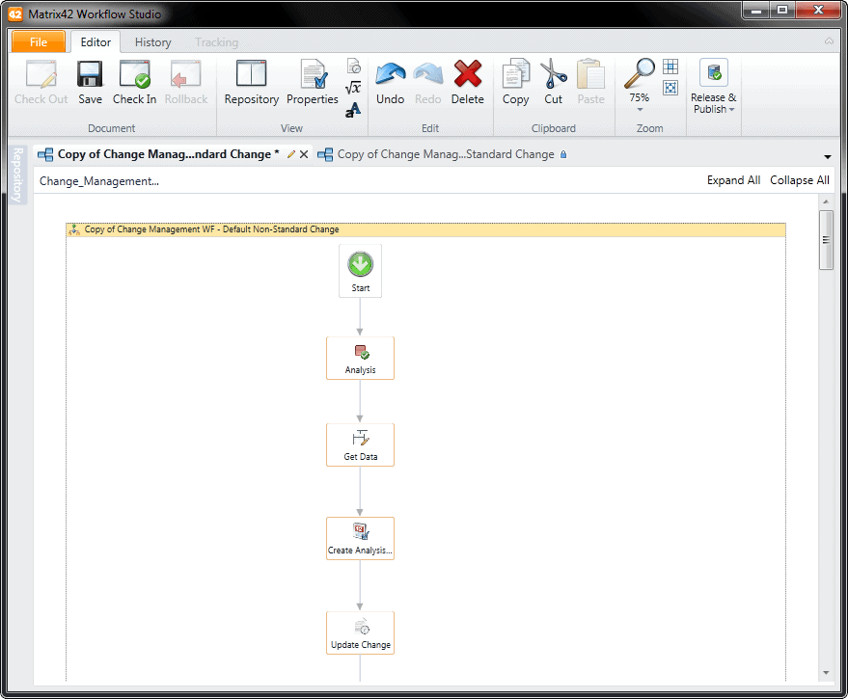The image size is (848, 699).
Task: Close the active document tab
Action: pyautogui.click(x=304, y=154)
